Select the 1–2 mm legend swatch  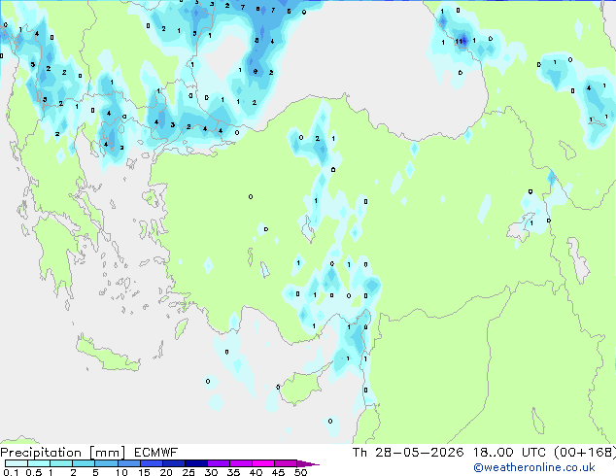(x=61, y=463)
